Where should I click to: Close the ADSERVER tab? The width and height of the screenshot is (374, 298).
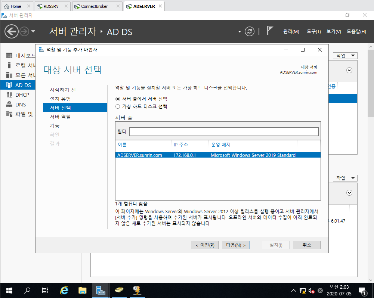coord(160,6)
